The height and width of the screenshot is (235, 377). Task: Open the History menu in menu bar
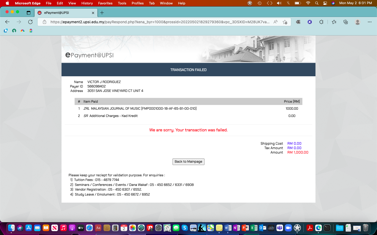pyautogui.click(x=87, y=3)
